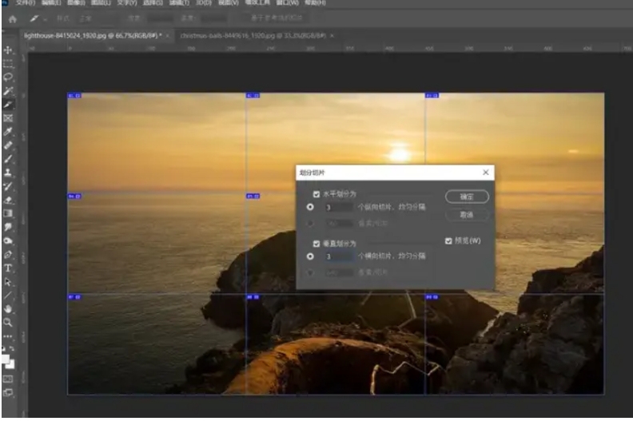
Task: Focus the vertical slice count field
Action: (x=339, y=256)
